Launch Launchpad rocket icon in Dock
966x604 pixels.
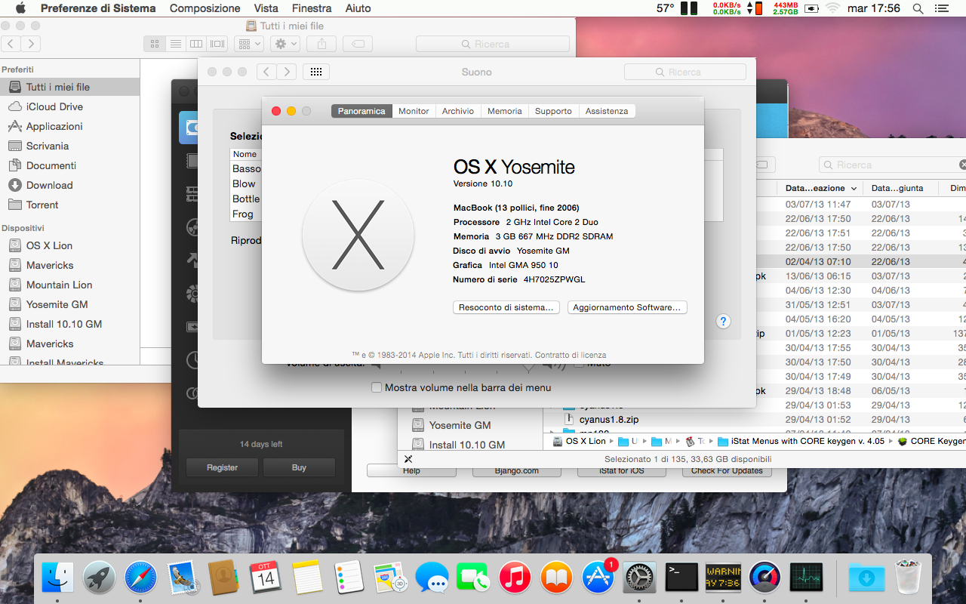[x=100, y=578]
